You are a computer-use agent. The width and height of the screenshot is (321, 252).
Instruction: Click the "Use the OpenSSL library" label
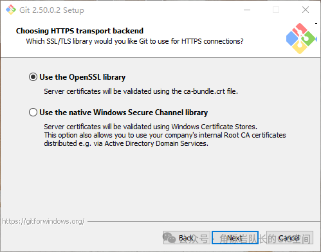click(x=82, y=77)
